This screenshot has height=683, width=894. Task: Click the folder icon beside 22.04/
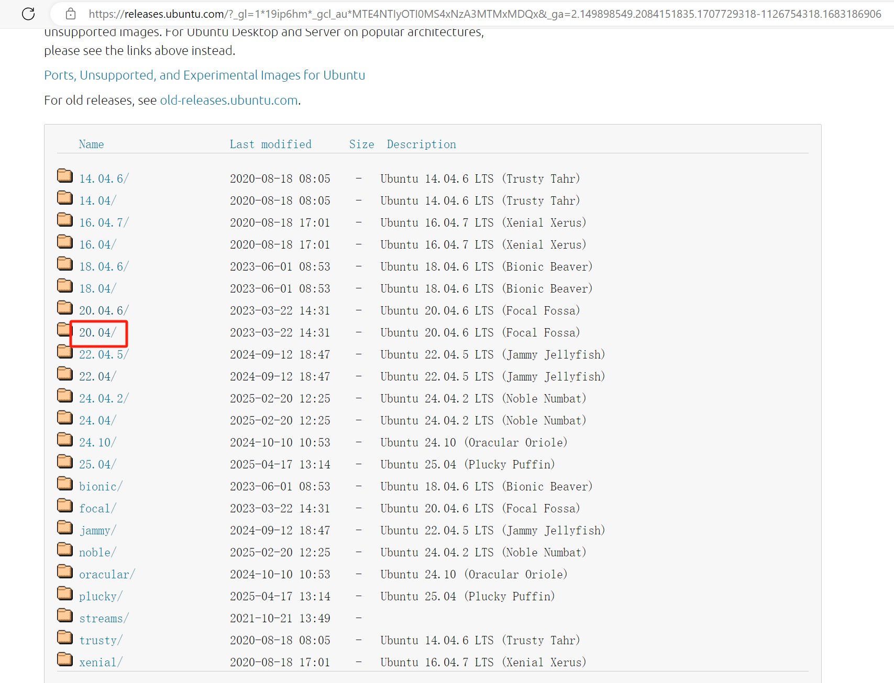65,373
